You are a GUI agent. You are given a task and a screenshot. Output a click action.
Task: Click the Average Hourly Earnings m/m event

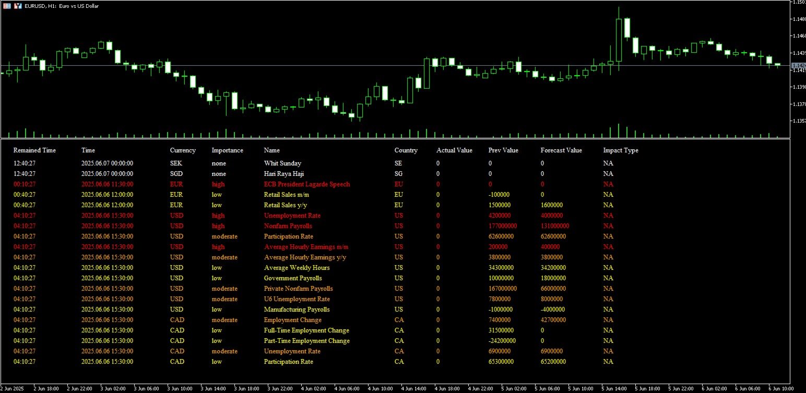coord(306,247)
